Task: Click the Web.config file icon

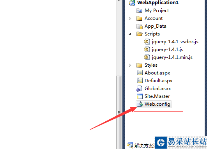Action: pos(140,104)
